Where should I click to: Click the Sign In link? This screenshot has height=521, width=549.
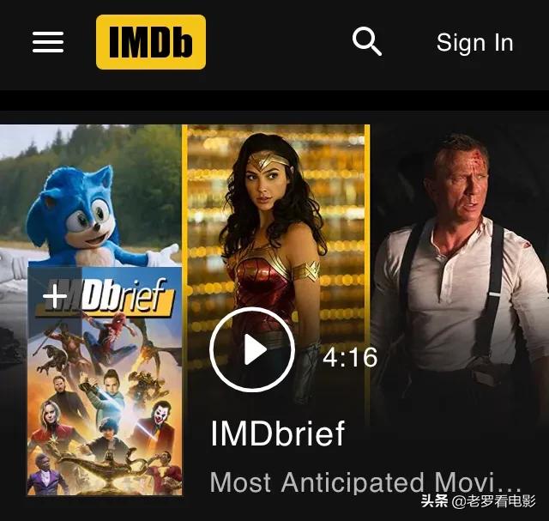(x=474, y=43)
